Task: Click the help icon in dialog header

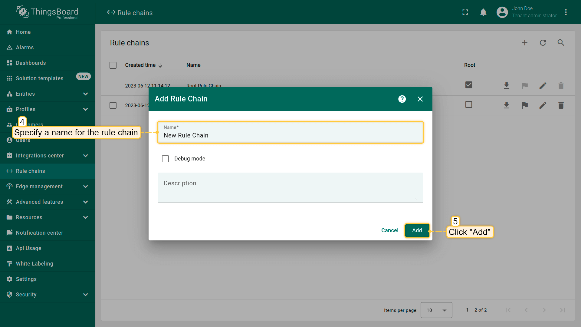Action: (x=402, y=99)
